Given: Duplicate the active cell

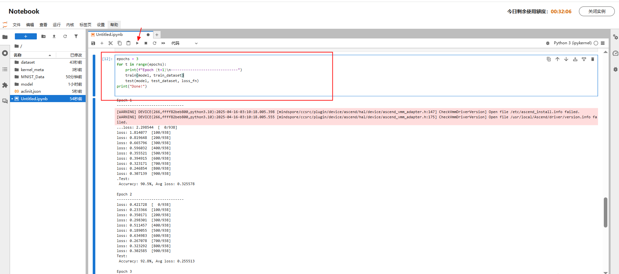Looking at the screenshot, I should pos(549,59).
